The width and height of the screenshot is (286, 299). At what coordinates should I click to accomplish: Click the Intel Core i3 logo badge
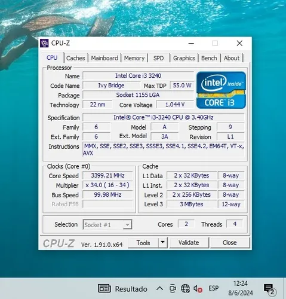[x=221, y=90]
